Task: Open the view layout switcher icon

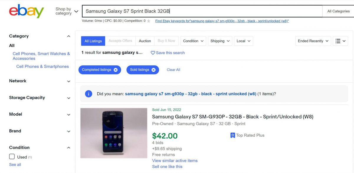Action: (x=340, y=41)
